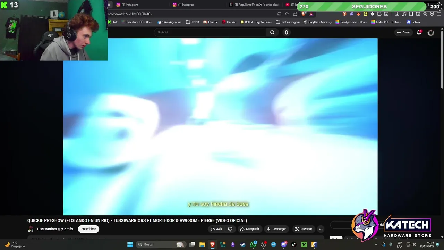
Task: Open Tussiwarriors channel avatar
Action: pyautogui.click(x=31, y=229)
